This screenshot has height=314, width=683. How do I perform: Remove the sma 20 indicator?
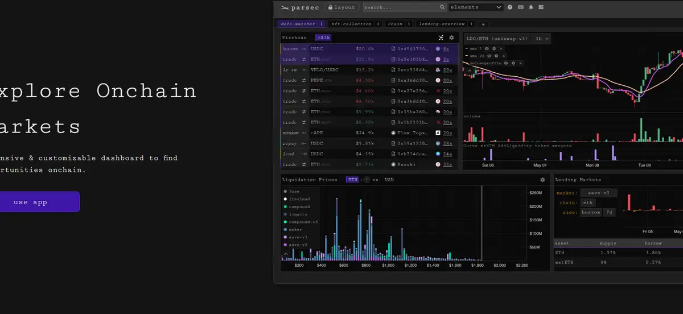[x=504, y=56]
